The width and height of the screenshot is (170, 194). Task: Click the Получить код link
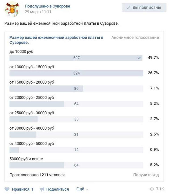[146, 175]
